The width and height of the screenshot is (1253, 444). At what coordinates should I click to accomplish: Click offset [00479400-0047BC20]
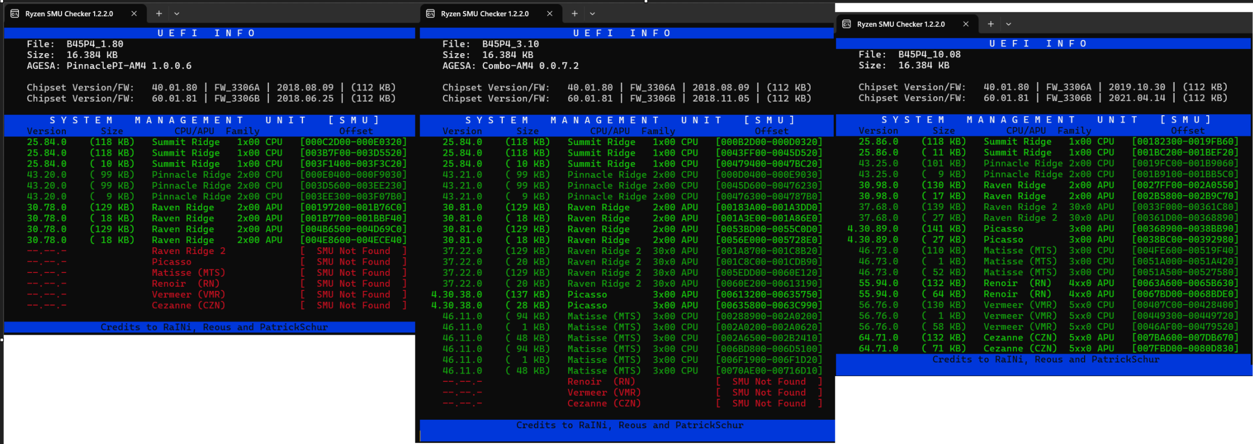(x=769, y=164)
